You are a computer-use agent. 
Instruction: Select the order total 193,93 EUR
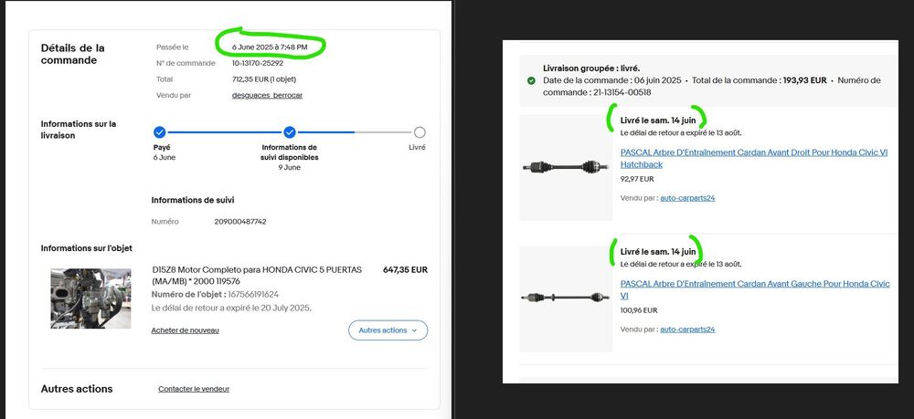(804, 80)
